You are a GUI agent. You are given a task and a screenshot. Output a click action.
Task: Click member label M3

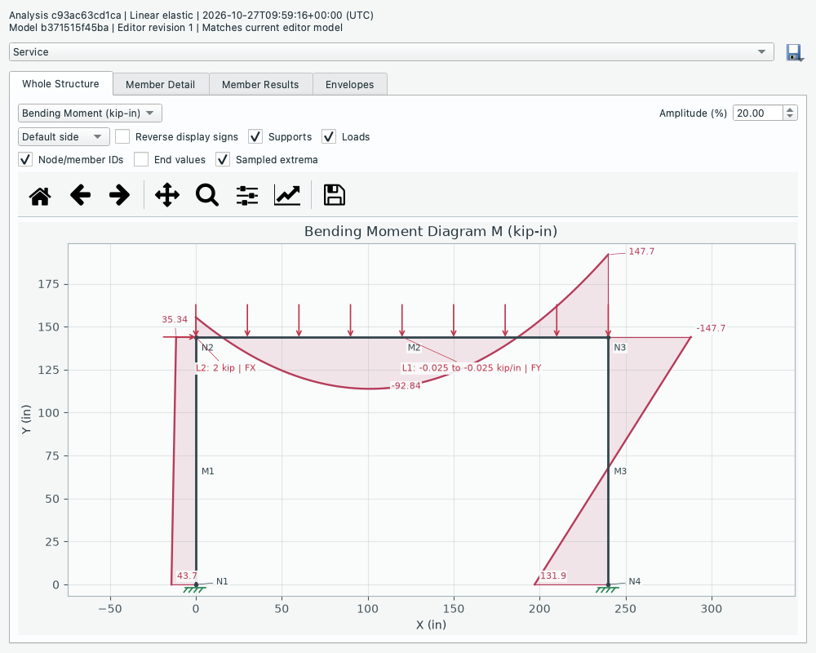[620, 471]
